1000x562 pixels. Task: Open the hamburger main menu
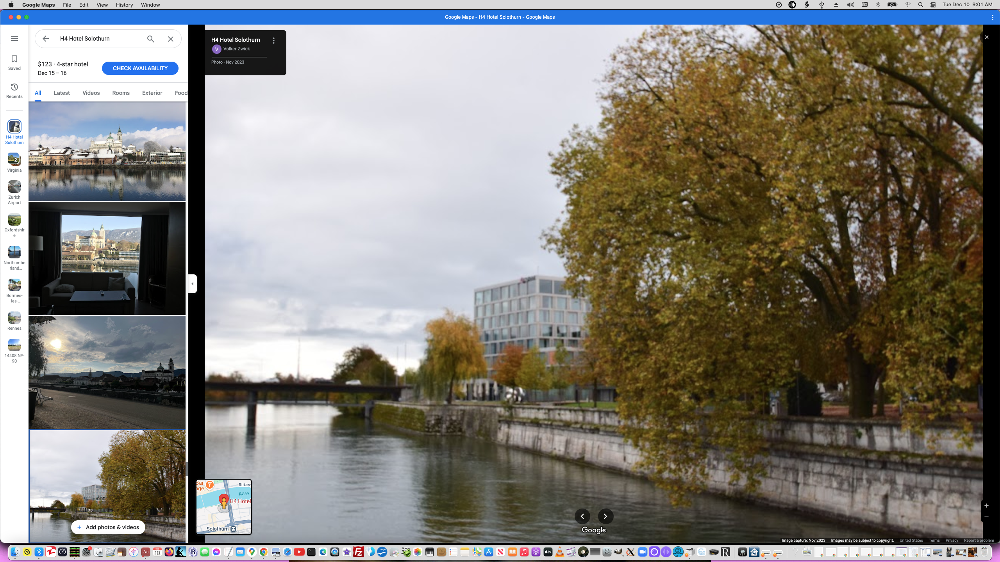coord(14,39)
